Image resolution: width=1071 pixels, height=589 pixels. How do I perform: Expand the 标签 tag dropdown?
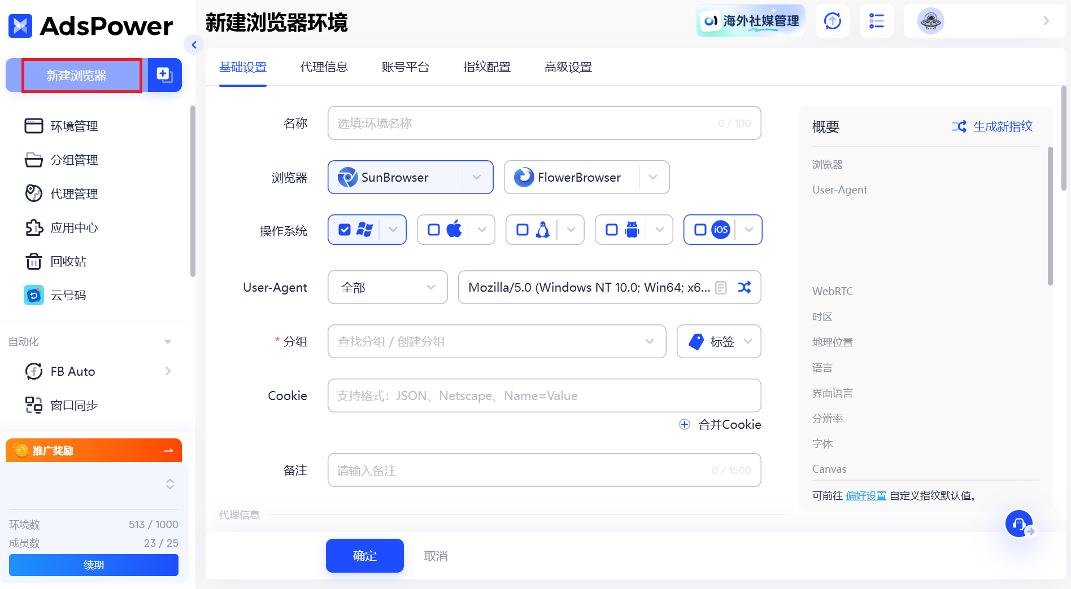748,341
